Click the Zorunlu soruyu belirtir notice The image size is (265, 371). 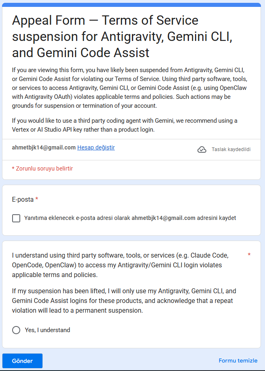click(42, 168)
